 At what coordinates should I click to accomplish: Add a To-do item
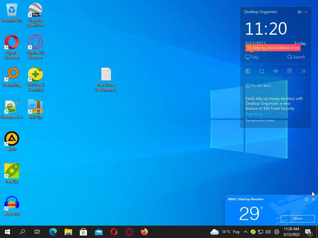258,86
